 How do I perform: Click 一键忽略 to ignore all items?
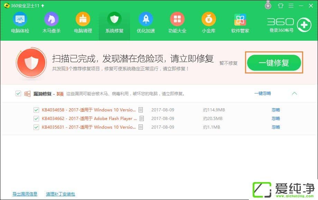(x=263, y=93)
